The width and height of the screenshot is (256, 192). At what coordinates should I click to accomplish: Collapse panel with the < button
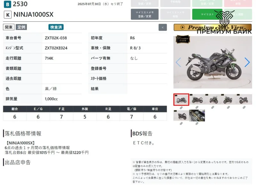point(163,28)
